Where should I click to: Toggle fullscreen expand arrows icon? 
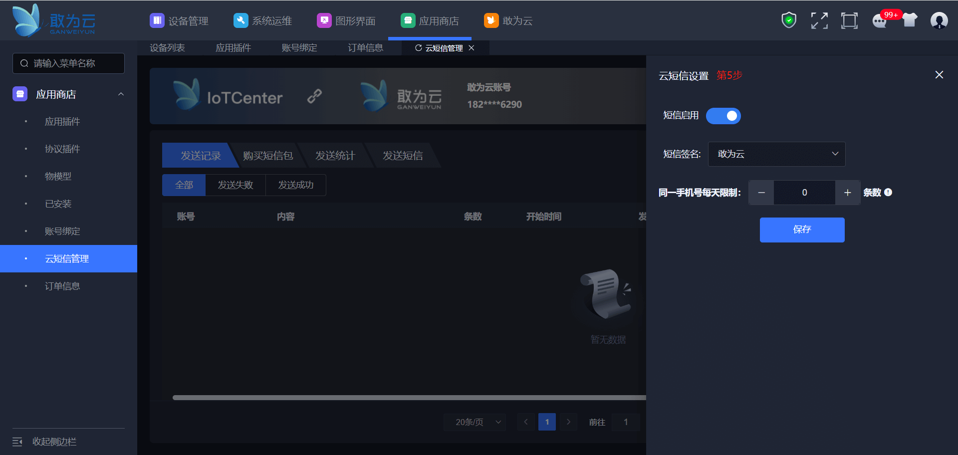[819, 20]
